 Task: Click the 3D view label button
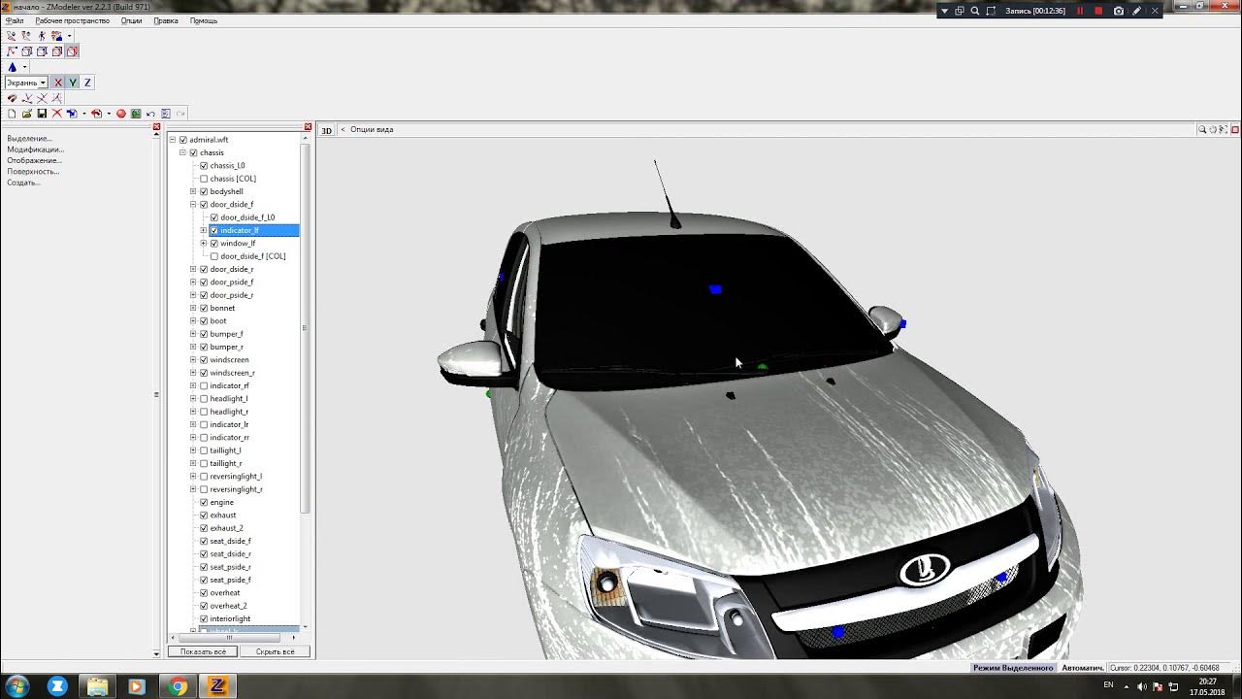point(327,130)
